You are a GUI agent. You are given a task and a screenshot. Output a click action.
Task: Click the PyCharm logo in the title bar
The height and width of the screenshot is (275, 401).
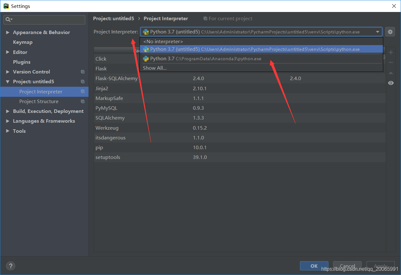pyautogui.click(x=6, y=6)
